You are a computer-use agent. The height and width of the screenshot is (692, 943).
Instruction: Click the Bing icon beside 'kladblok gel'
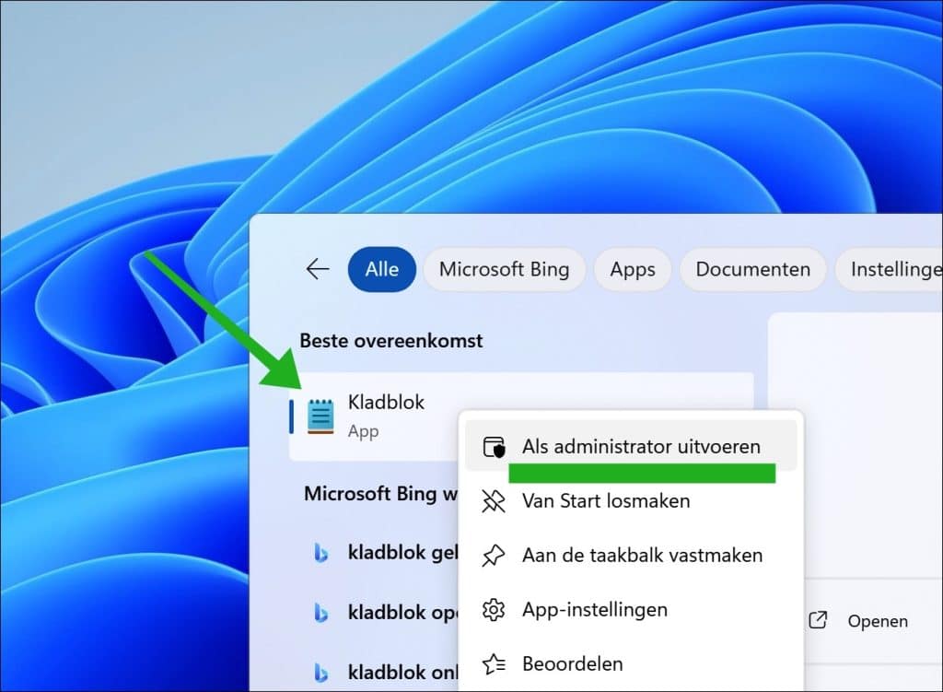(321, 552)
